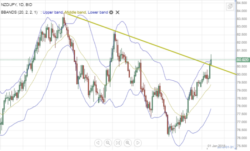Open chart in popup window icon
The height and width of the screenshot is (151, 250).
pos(230,6)
